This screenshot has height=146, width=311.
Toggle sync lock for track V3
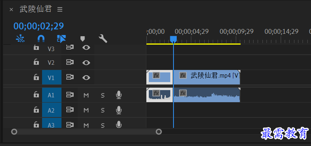pyautogui.click(x=70, y=47)
